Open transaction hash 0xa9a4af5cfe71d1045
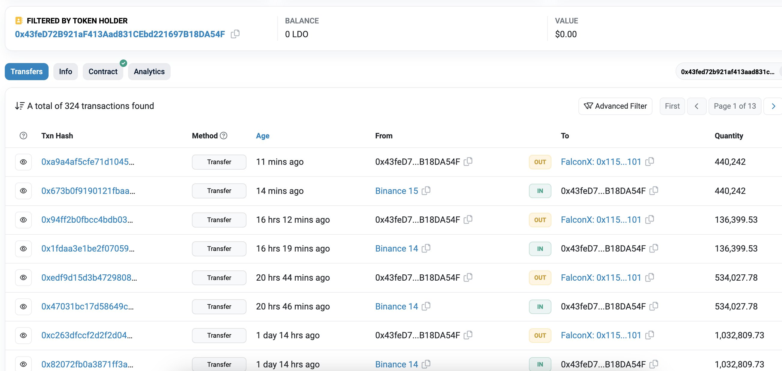This screenshot has width=782, height=371. tap(88, 162)
